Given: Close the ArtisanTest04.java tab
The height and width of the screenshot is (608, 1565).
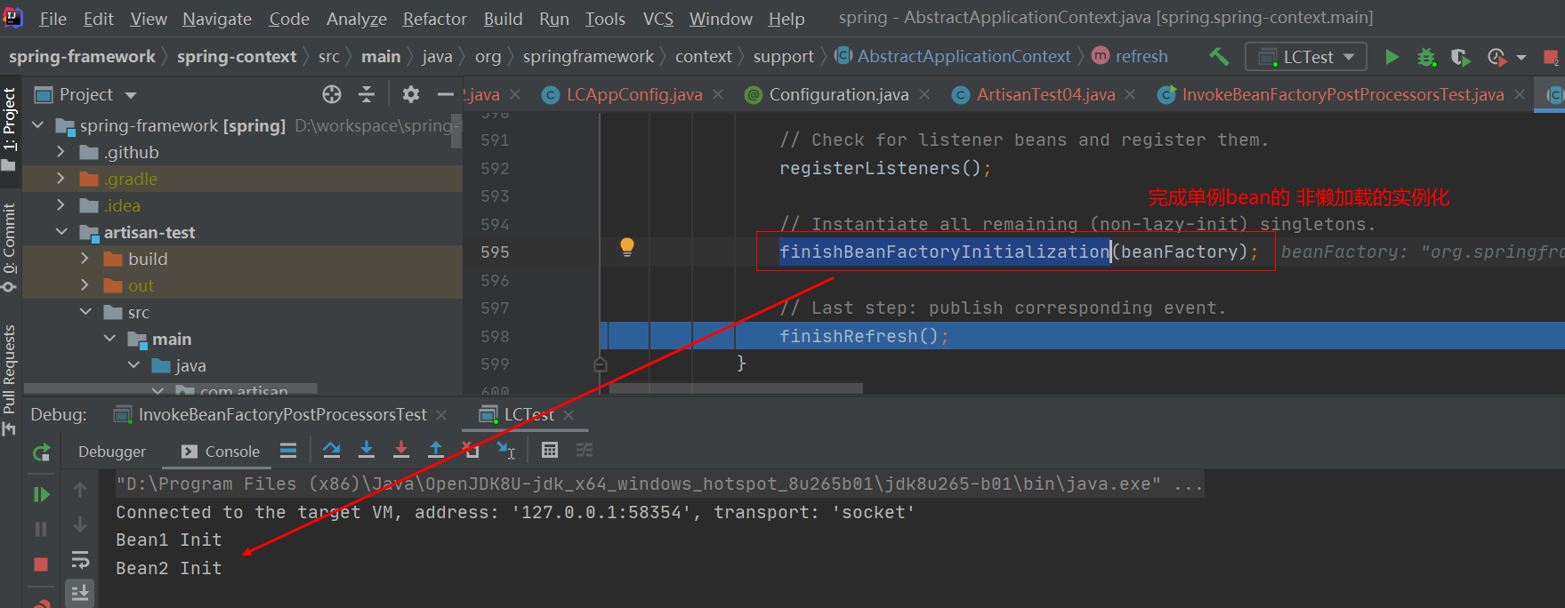Looking at the screenshot, I should coord(1130,94).
